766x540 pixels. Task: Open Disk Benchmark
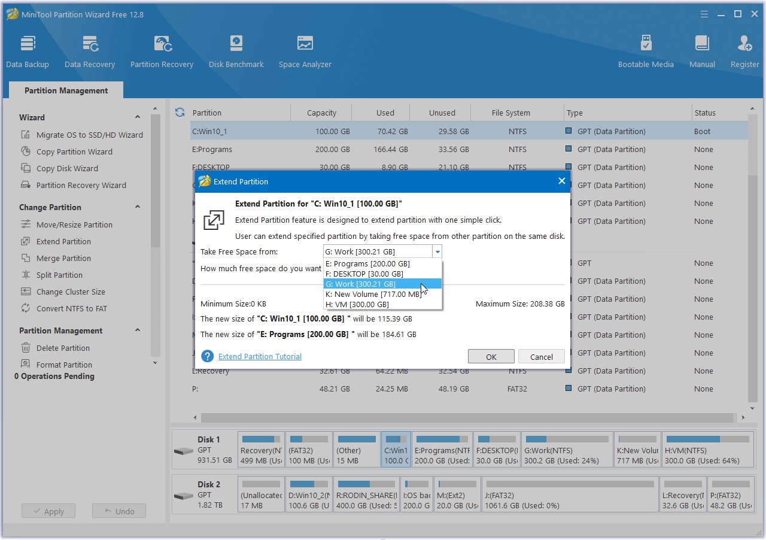(236, 50)
